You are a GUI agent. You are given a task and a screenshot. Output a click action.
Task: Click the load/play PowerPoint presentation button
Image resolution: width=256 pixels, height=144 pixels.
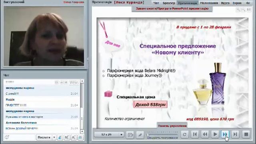[x=172, y=8]
